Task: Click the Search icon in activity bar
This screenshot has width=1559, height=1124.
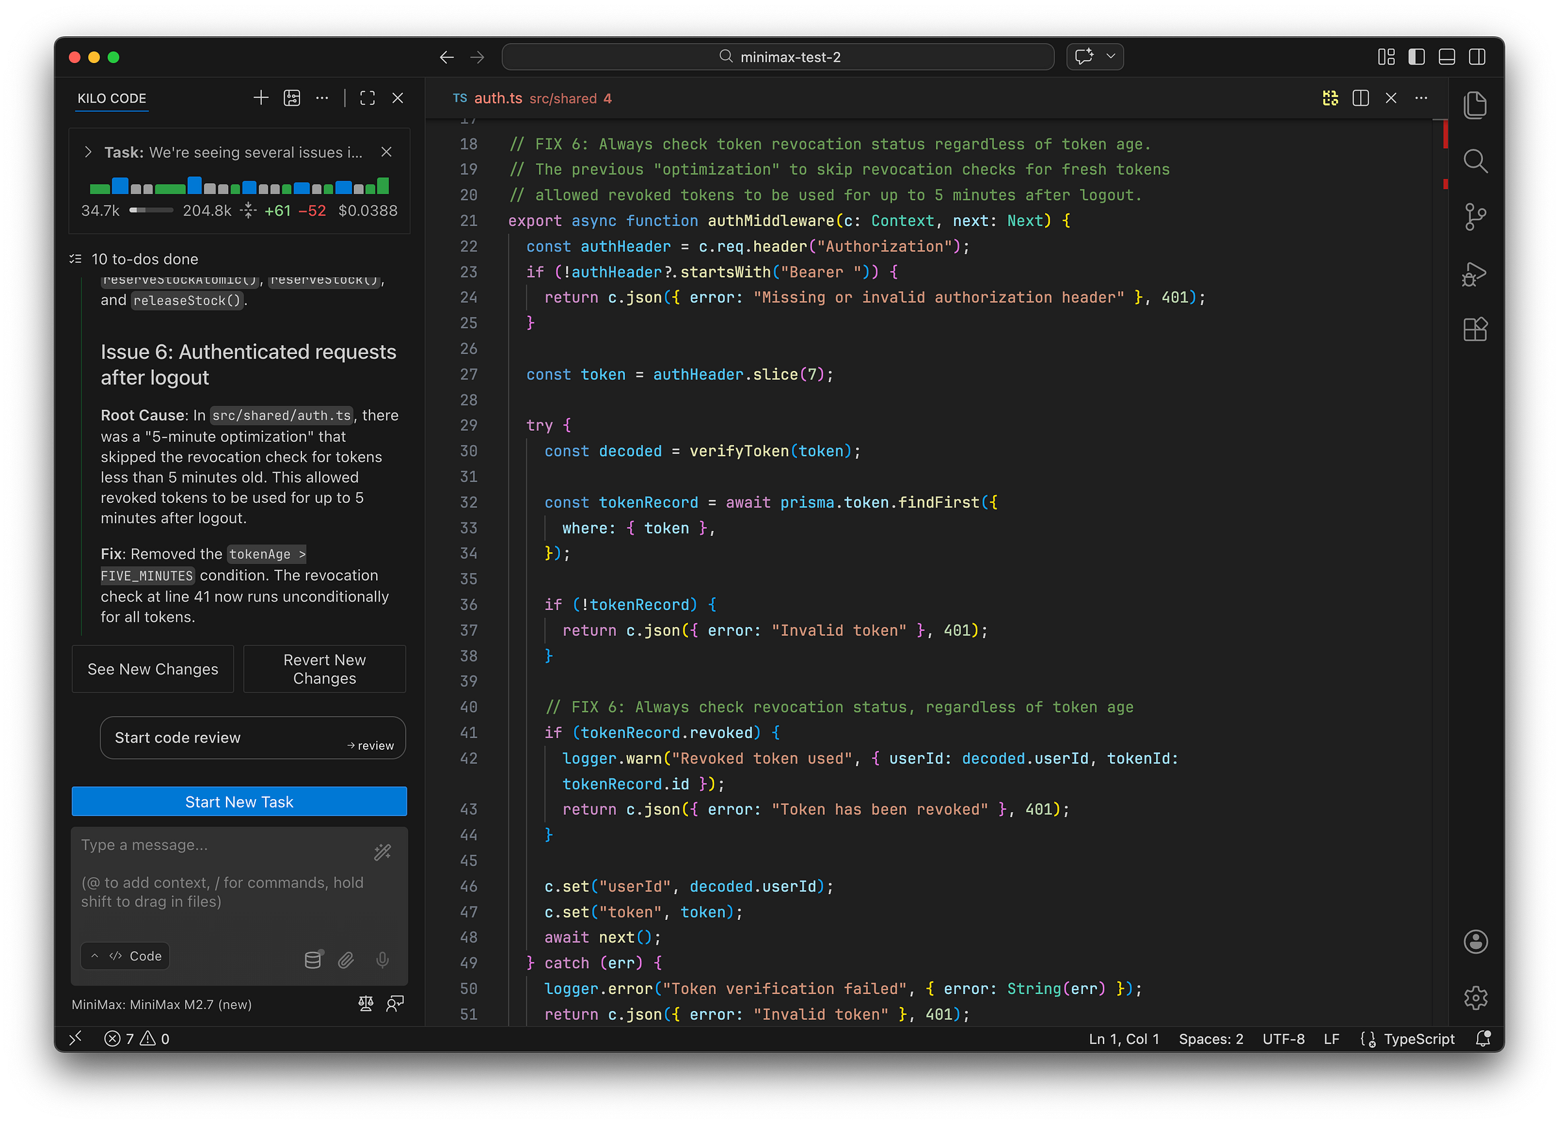Action: 1475,162
